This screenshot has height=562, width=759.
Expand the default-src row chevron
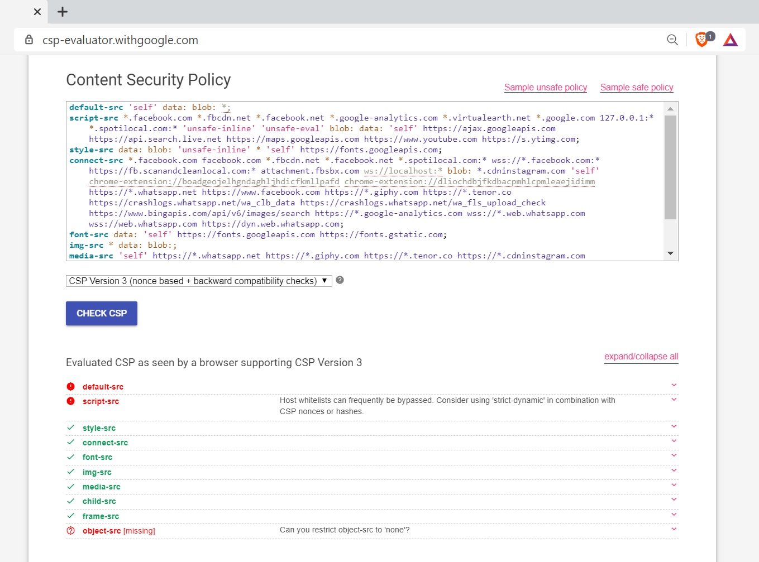coord(674,385)
